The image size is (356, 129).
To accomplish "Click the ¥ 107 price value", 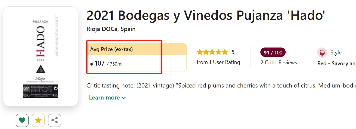I will 97,63.
